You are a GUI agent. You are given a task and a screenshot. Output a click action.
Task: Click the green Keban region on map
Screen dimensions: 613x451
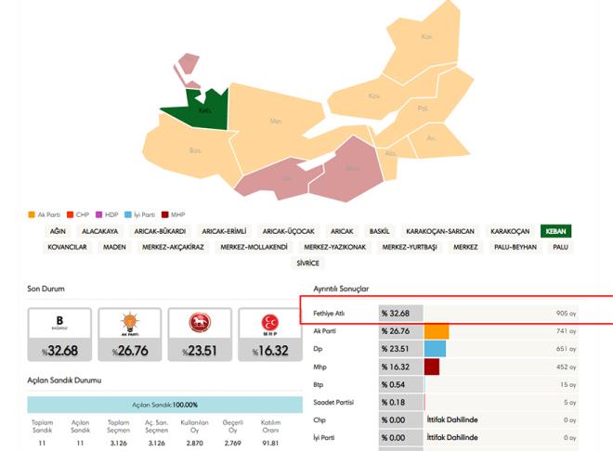point(203,110)
